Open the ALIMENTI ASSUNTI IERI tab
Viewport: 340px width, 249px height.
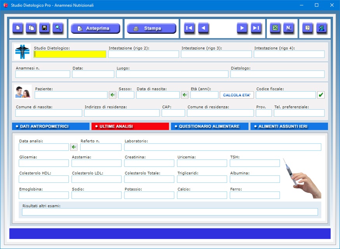[289, 126]
